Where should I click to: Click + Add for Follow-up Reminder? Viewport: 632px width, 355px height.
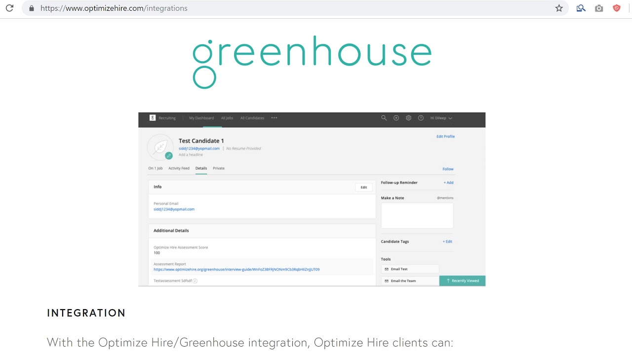click(x=448, y=182)
